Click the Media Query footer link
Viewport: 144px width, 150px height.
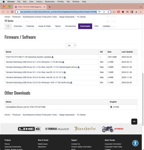pos(43,144)
